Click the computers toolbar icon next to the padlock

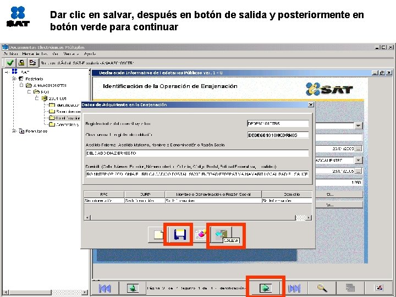[x=32, y=63]
